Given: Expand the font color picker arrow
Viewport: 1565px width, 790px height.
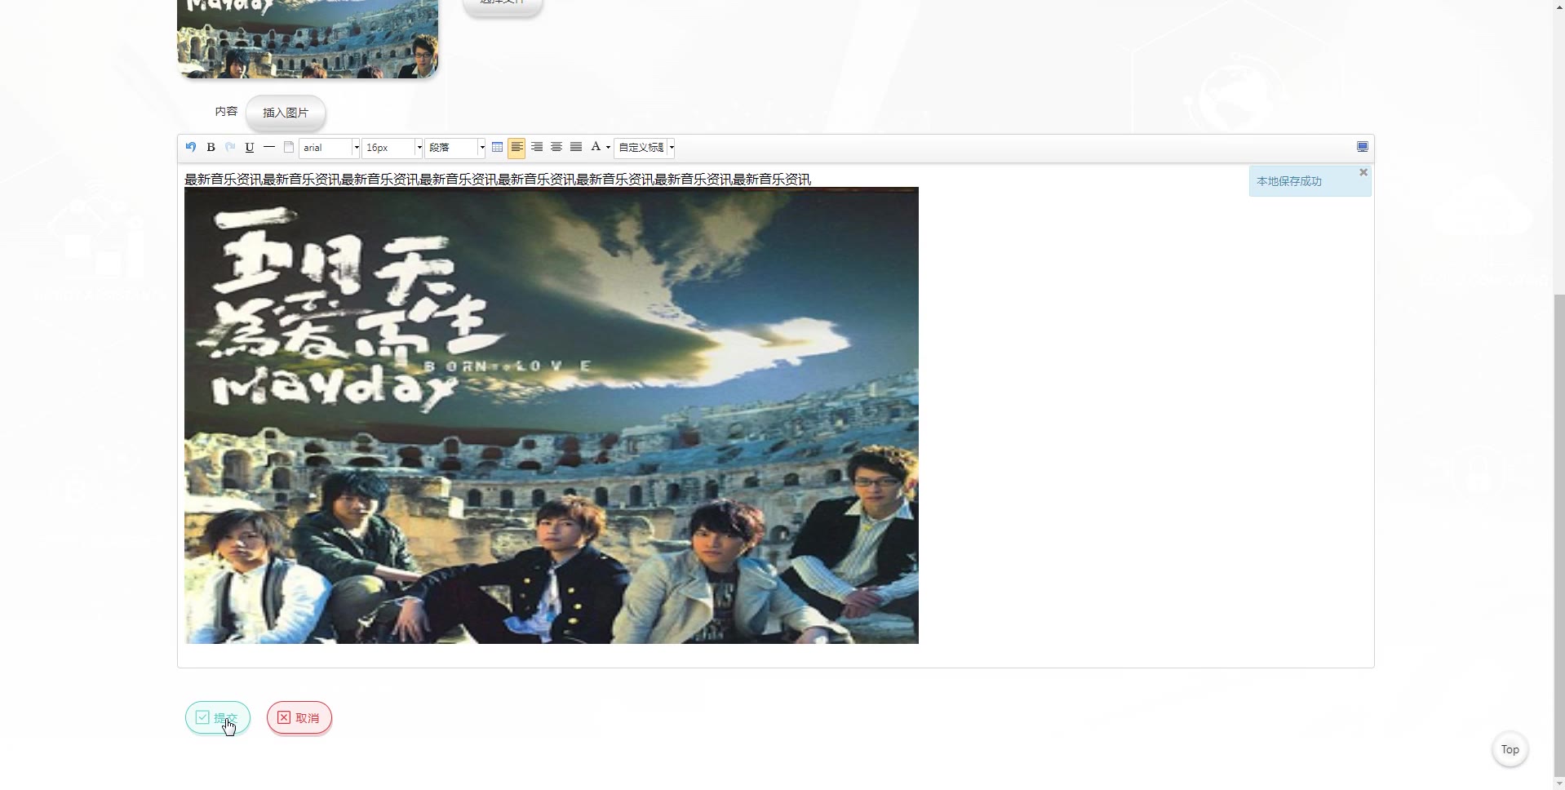Looking at the screenshot, I should (608, 148).
